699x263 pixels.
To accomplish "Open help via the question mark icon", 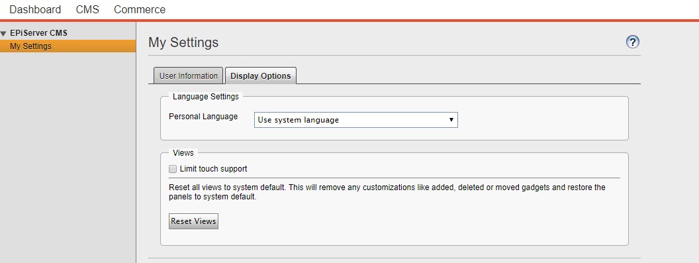I will [633, 42].
